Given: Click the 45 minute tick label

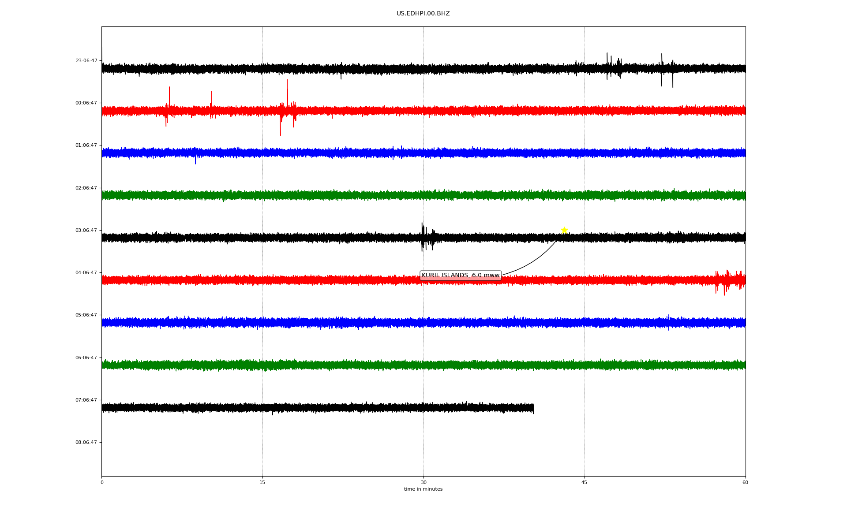Looking at the screenshot, I should pyautogui.click(x=585, y=483).
